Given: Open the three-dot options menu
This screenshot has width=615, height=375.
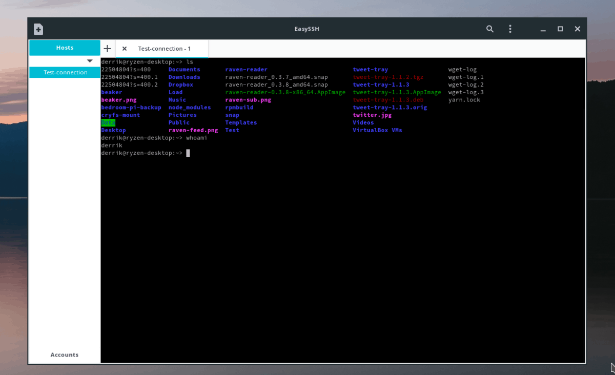Looking at the screenshot, I should tap(510, 29).
